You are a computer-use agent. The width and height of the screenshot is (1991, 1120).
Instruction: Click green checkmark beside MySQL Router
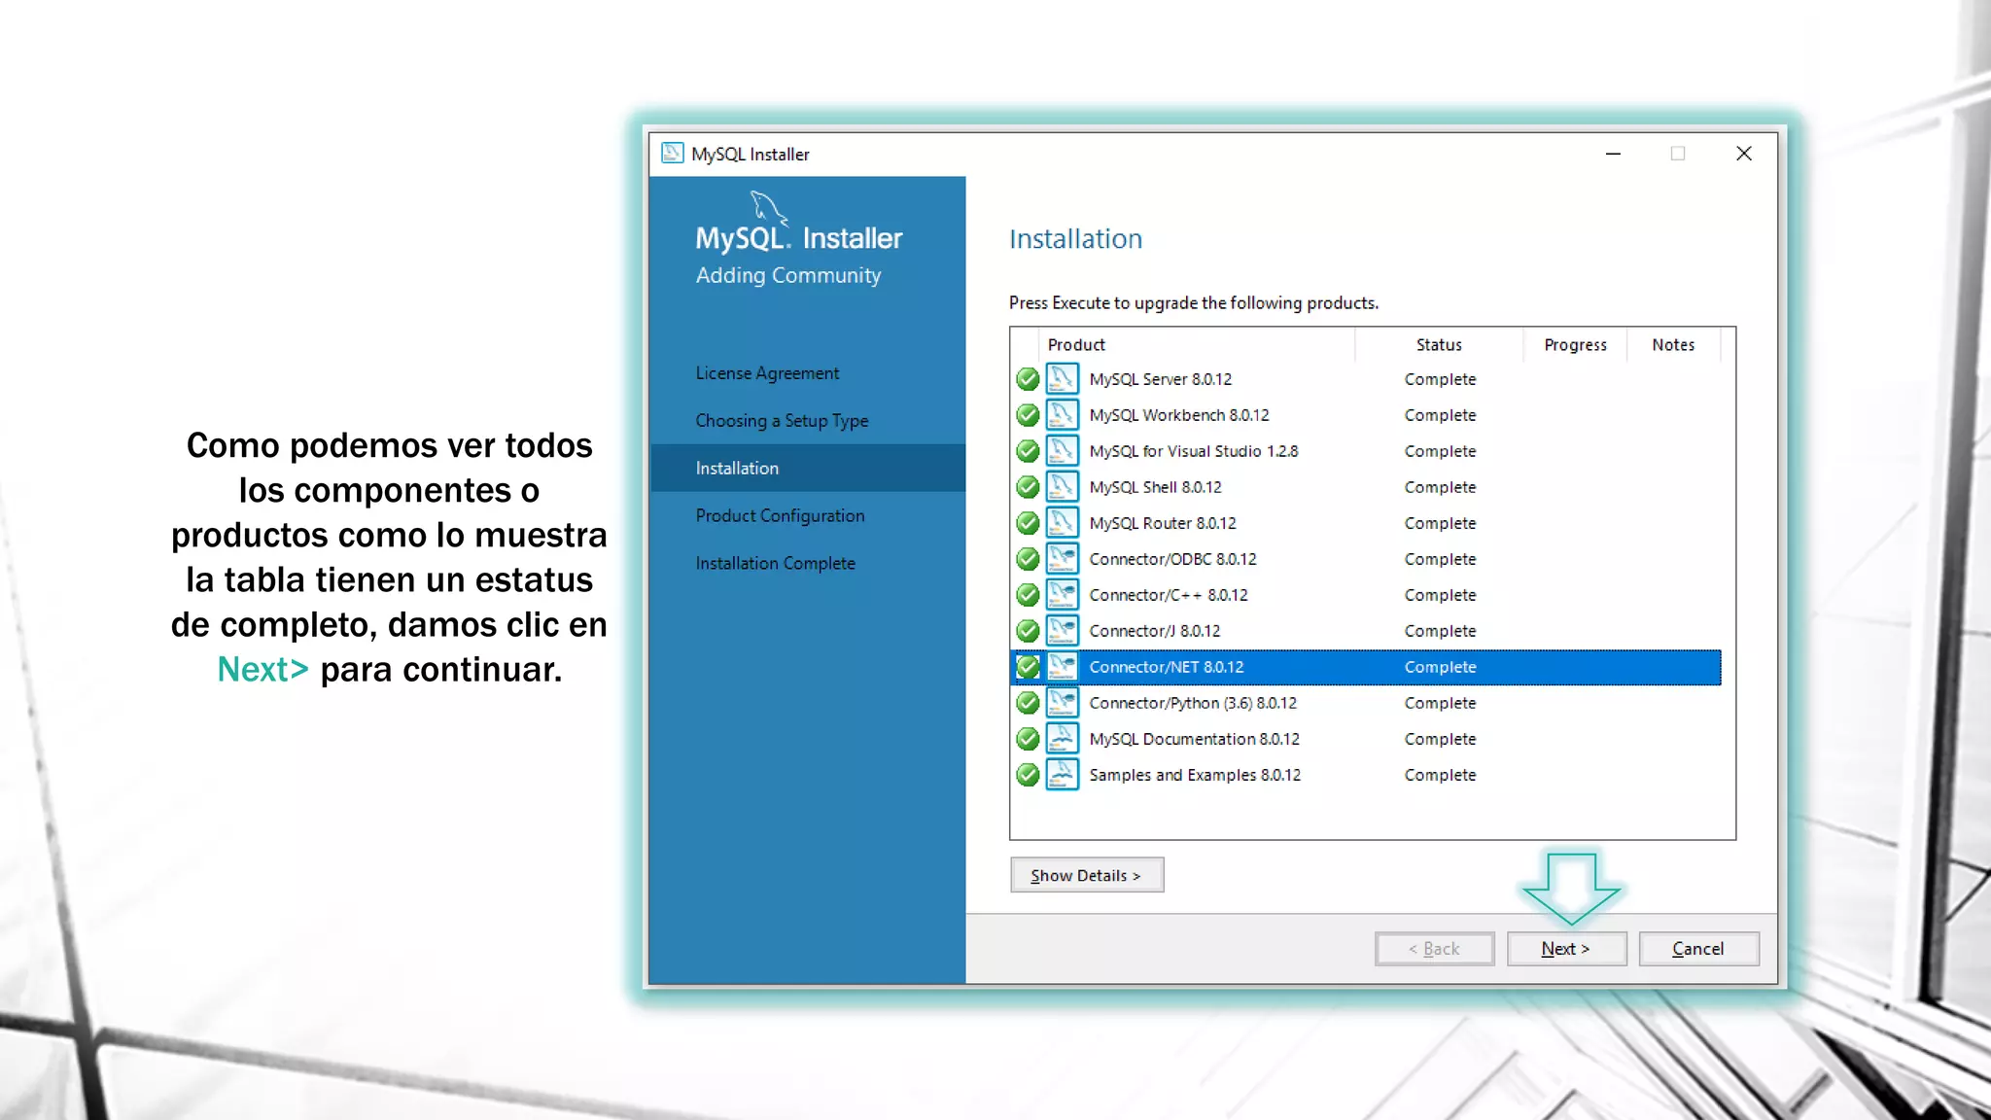pyautogui.click(x=1028, y=523)
